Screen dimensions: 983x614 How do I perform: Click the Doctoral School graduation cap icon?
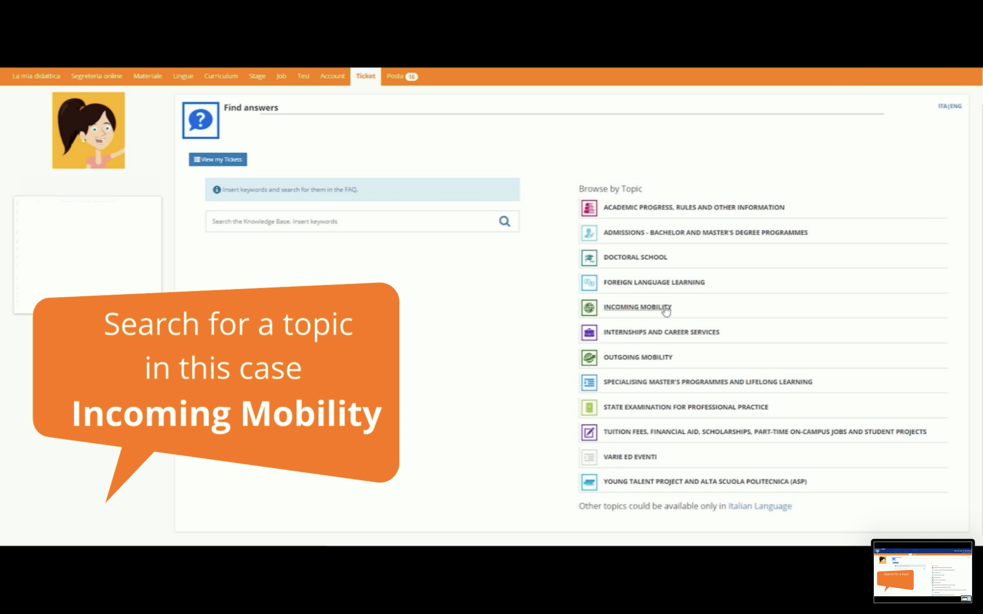588,258
